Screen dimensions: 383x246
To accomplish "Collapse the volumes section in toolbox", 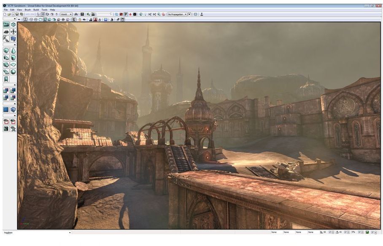I will (15, 103).
